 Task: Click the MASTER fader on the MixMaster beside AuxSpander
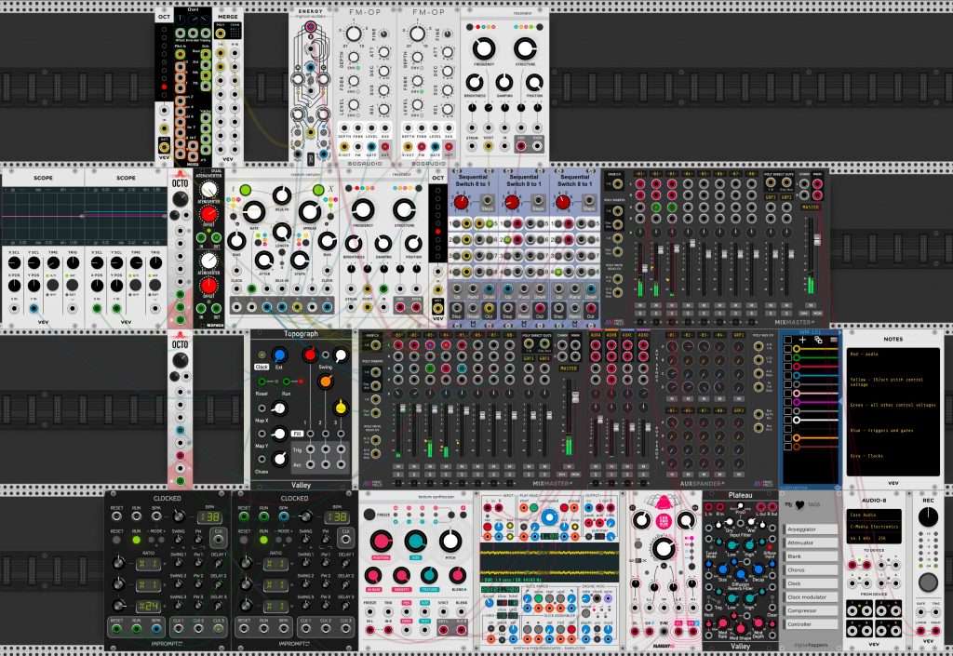(575, 398)
